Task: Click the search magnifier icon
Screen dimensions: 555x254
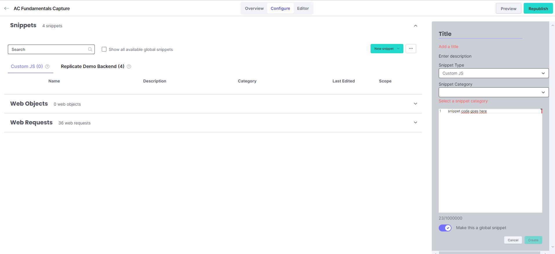Action: (x=90, y=49)
